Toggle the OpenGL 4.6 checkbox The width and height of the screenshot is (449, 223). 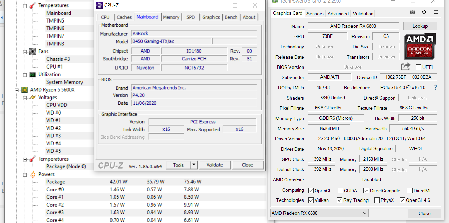[402, 200]
